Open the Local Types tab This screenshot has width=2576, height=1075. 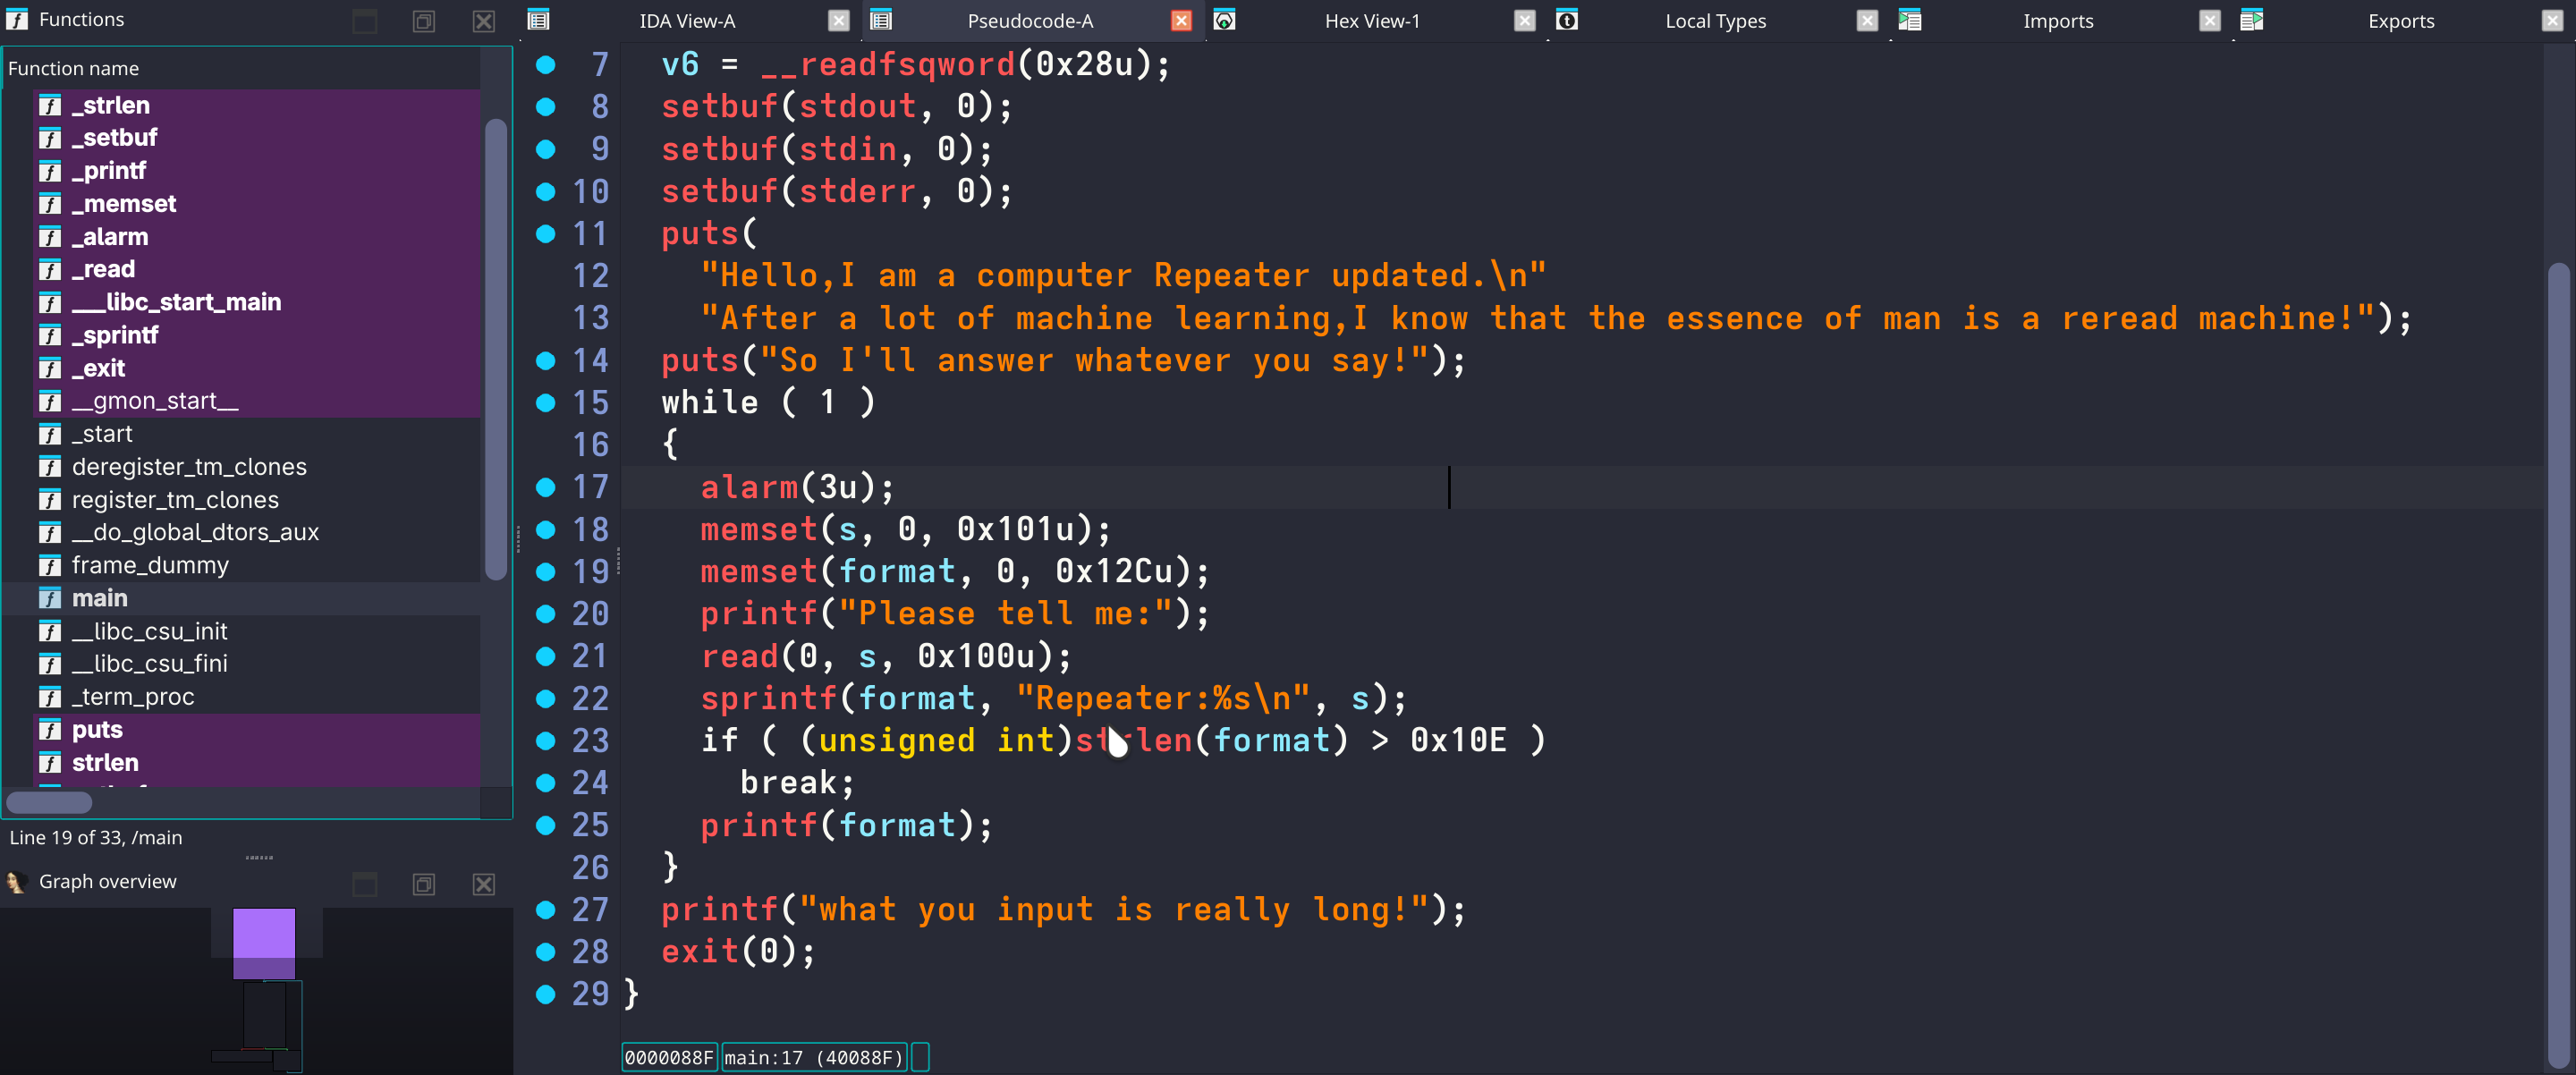tap(1715, 21)
